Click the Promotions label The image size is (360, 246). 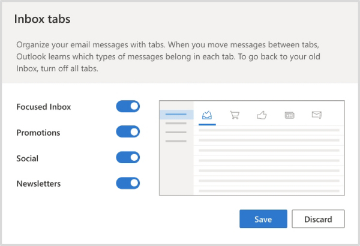pos(38,133)
